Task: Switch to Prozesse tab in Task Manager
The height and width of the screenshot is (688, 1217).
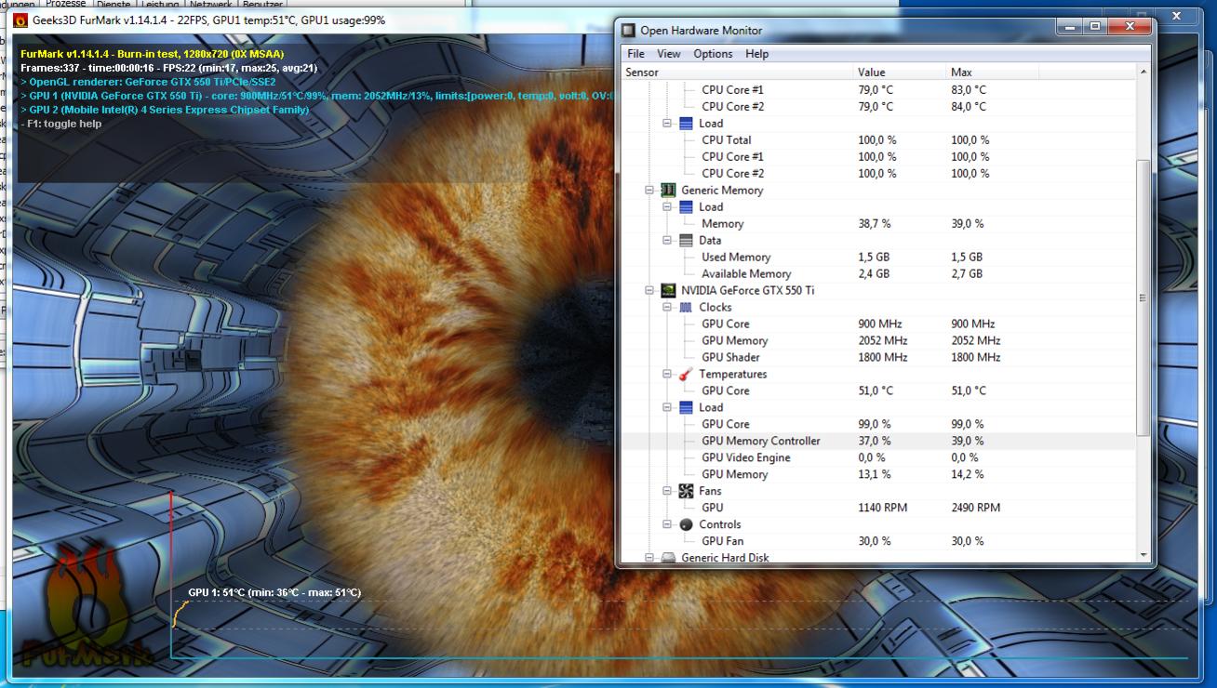Action: [65, 5]
